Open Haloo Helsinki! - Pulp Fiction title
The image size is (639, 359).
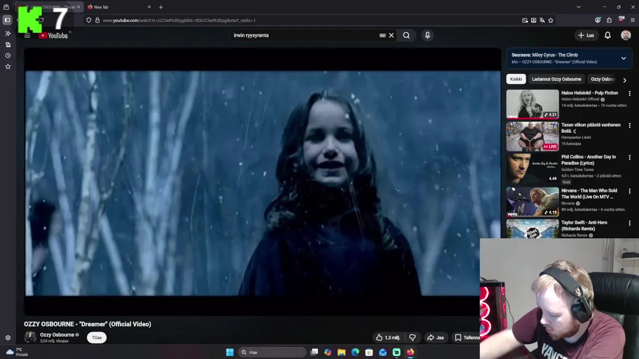click(x=590, y=93)
